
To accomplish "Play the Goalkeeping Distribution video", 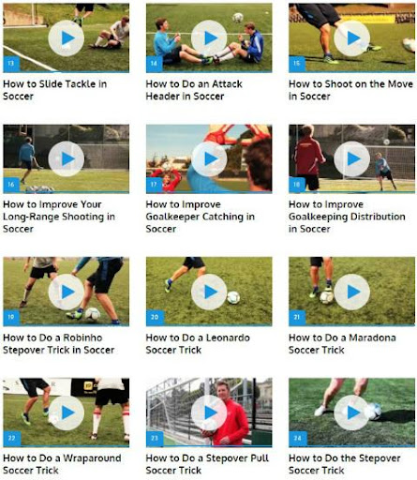I will point(351,158).
